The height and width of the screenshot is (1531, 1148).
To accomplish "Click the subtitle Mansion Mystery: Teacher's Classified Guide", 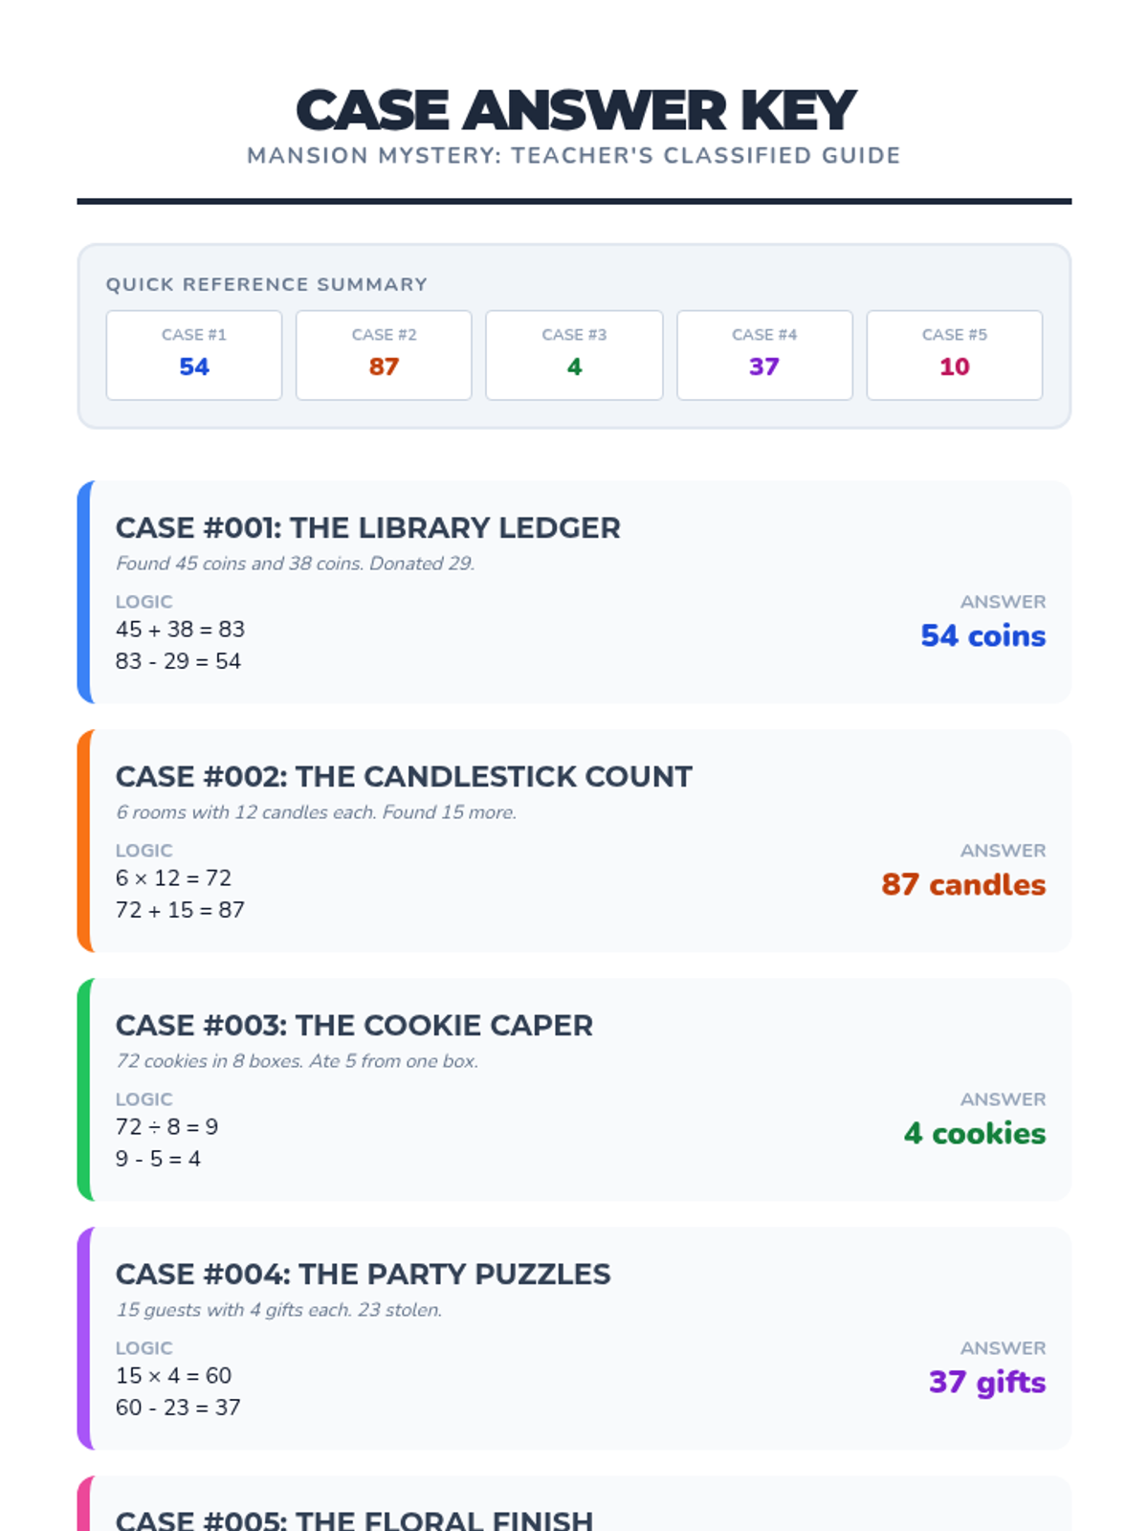I will [x=574, y=156].
